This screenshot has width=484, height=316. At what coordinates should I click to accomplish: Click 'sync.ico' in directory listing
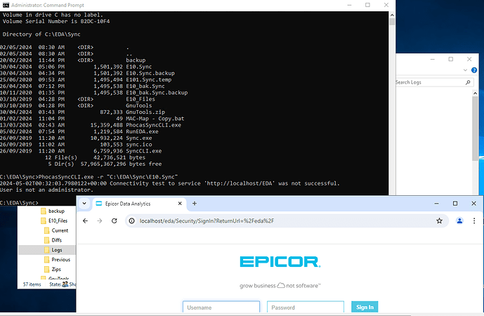point(139,145)
